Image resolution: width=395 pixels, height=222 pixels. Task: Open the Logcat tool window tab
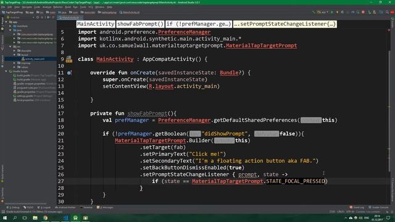pos(44,208)
